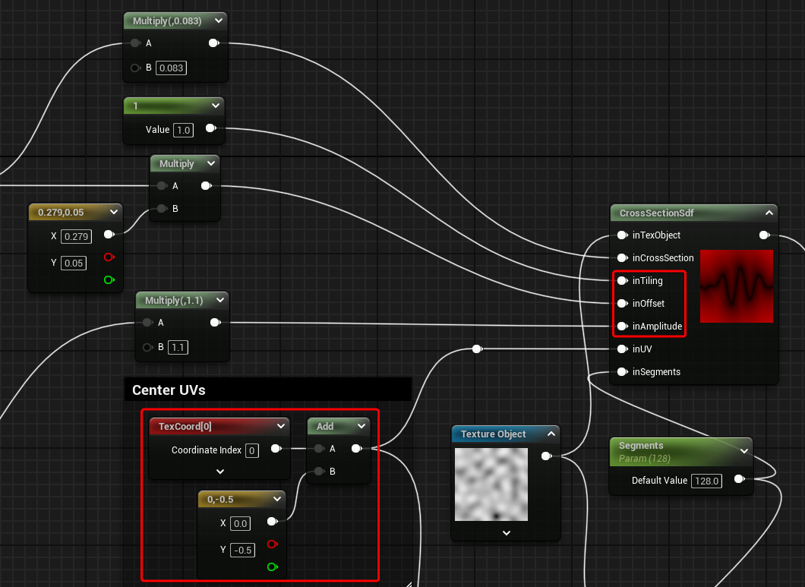Click the output pin of CrossSectionSdf node
This screenshot has width=805, height=587.
click(x=764, y=235)
